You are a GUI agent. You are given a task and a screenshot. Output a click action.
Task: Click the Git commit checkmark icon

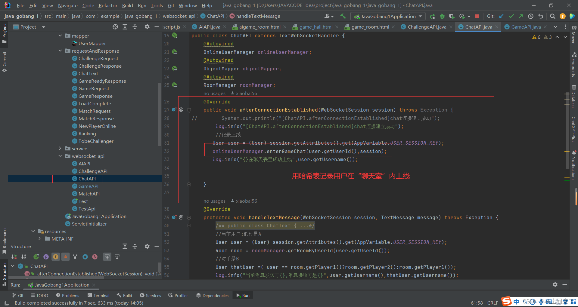pos(511,16)
